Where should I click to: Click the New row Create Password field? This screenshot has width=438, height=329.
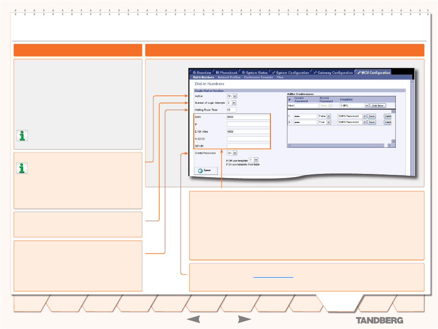[x=306, y=106]
